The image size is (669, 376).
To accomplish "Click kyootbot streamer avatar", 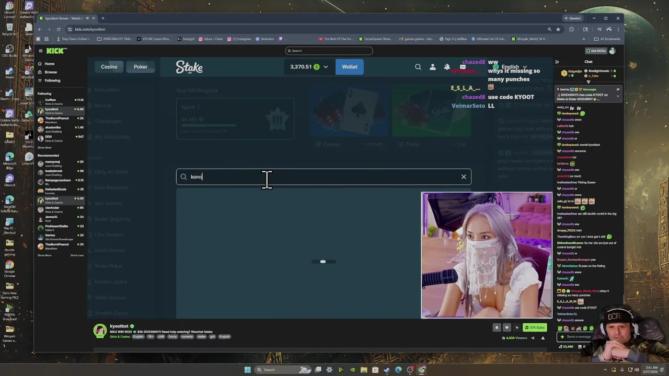I will coord(100,331).
